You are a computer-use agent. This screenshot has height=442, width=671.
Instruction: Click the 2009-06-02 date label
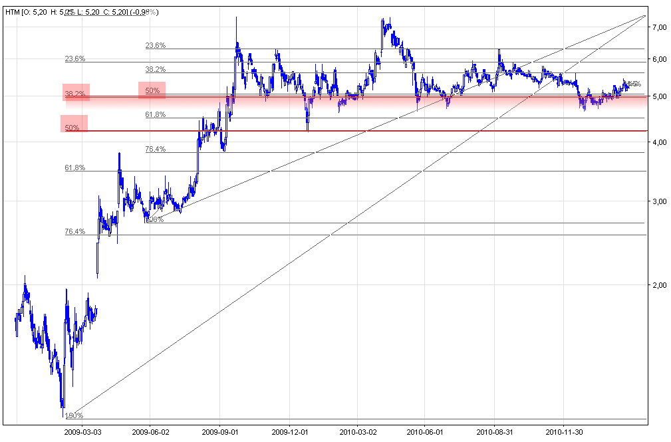(151, 431)
